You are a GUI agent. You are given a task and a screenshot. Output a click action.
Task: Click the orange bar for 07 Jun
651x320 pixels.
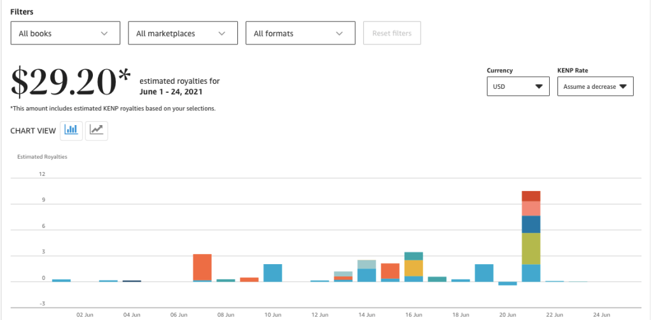click(202, 267)
